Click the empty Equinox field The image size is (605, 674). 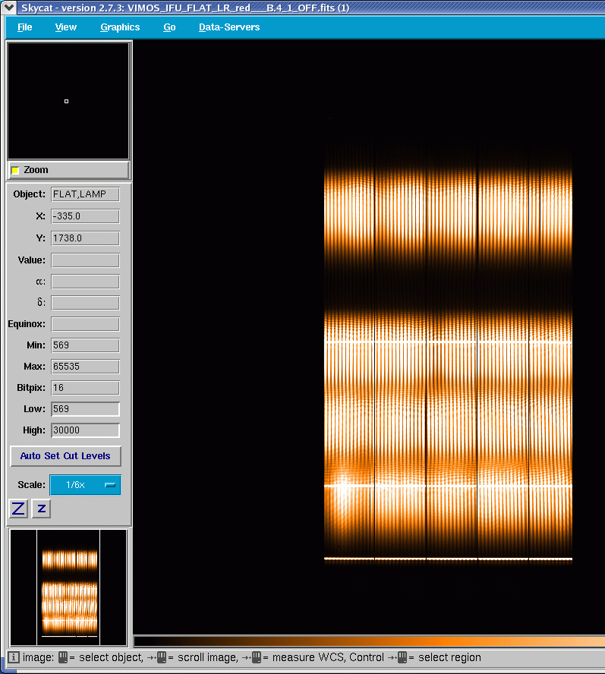(85, 324)
